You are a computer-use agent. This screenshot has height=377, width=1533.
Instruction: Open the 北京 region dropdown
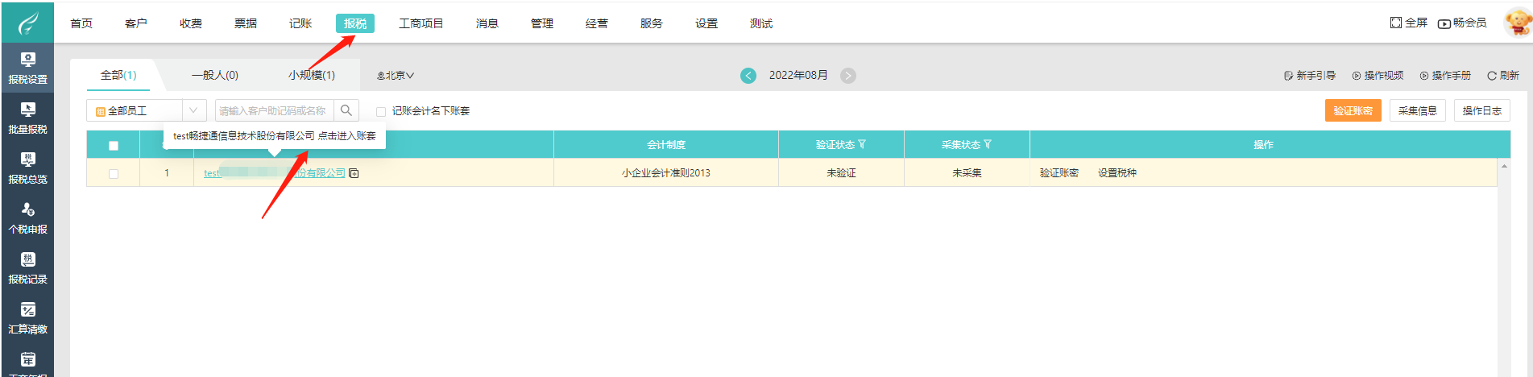(396, 76)
